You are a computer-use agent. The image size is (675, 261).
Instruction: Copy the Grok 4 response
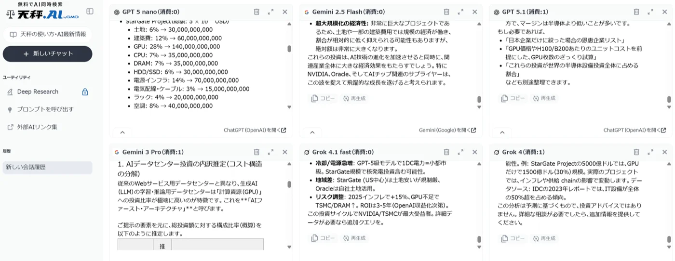point(513,238)
